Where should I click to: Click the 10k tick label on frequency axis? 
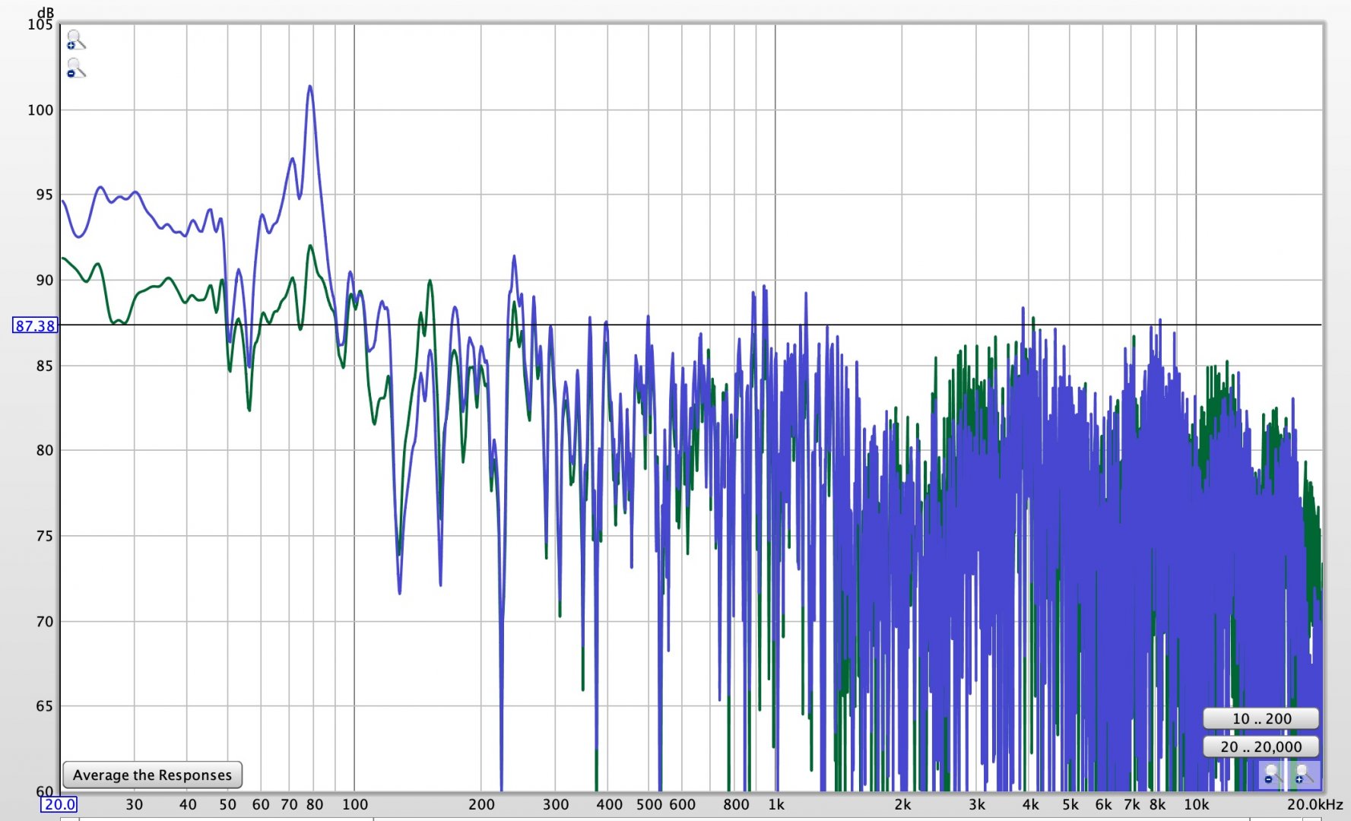coord(1195,804)
